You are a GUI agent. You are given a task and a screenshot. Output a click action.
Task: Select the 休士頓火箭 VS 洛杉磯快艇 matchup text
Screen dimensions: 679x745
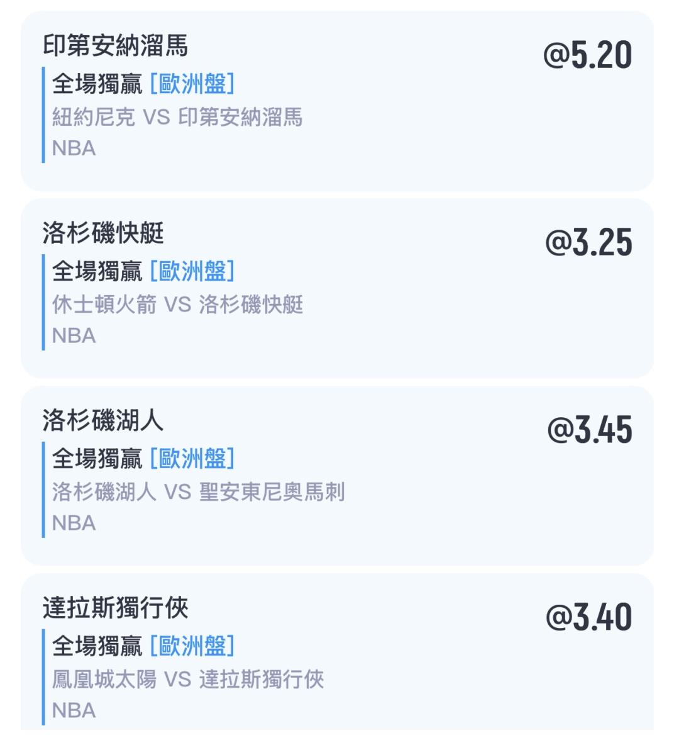coord(177,305)
